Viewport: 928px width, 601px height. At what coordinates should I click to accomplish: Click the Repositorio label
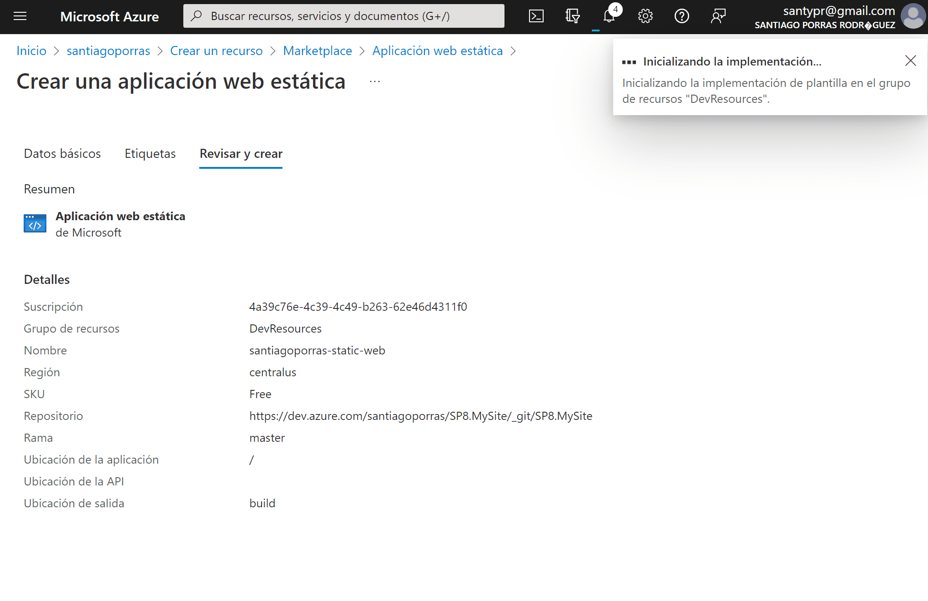pyautogui.click(x=53, y=416)
